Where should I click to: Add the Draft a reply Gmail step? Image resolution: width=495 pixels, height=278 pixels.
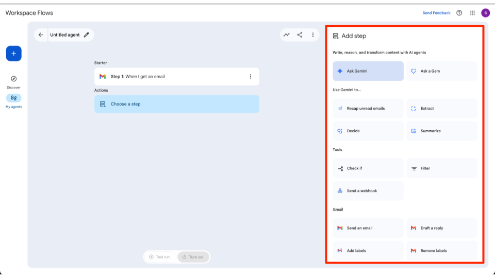point(441,228)
